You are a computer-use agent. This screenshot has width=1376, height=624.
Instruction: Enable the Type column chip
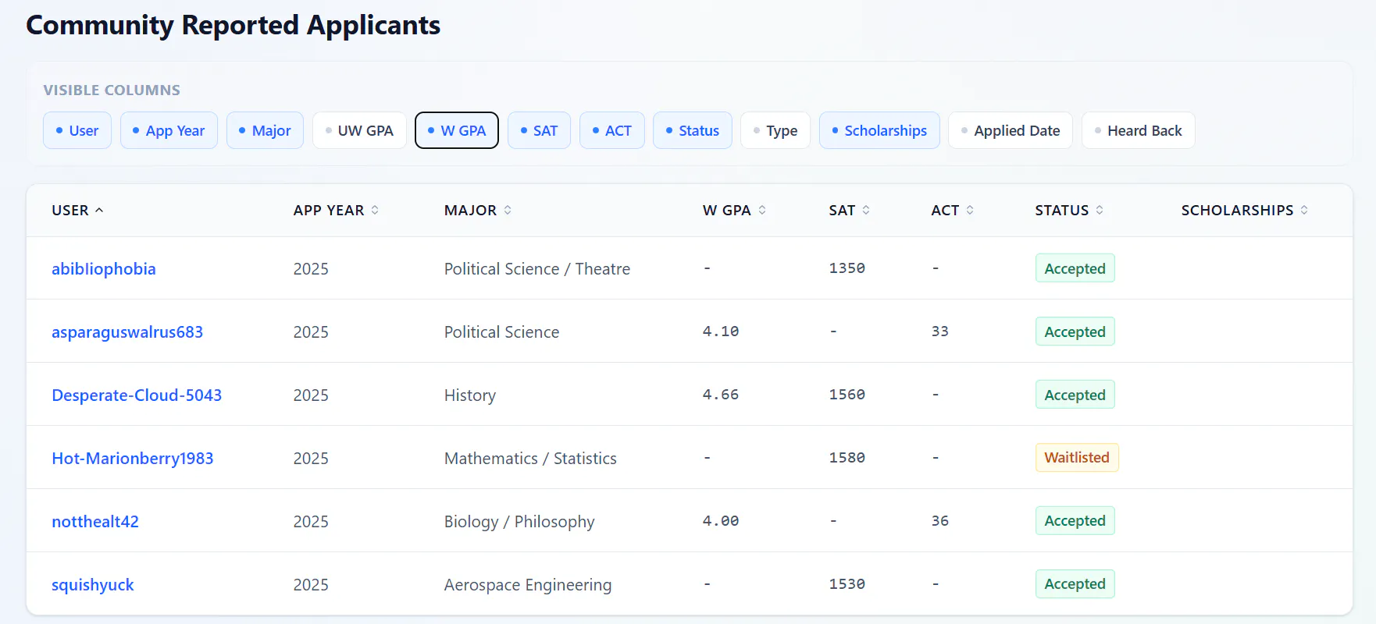775,130
